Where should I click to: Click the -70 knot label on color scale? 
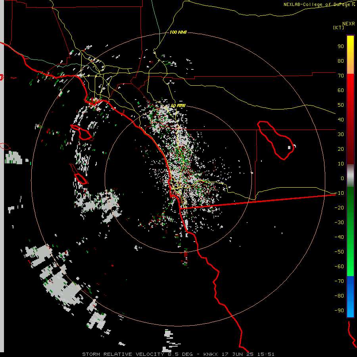click(x=339, y=281)
